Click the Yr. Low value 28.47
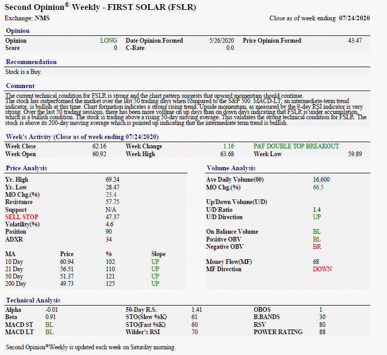Screen dimensions: 387x355 113,187
